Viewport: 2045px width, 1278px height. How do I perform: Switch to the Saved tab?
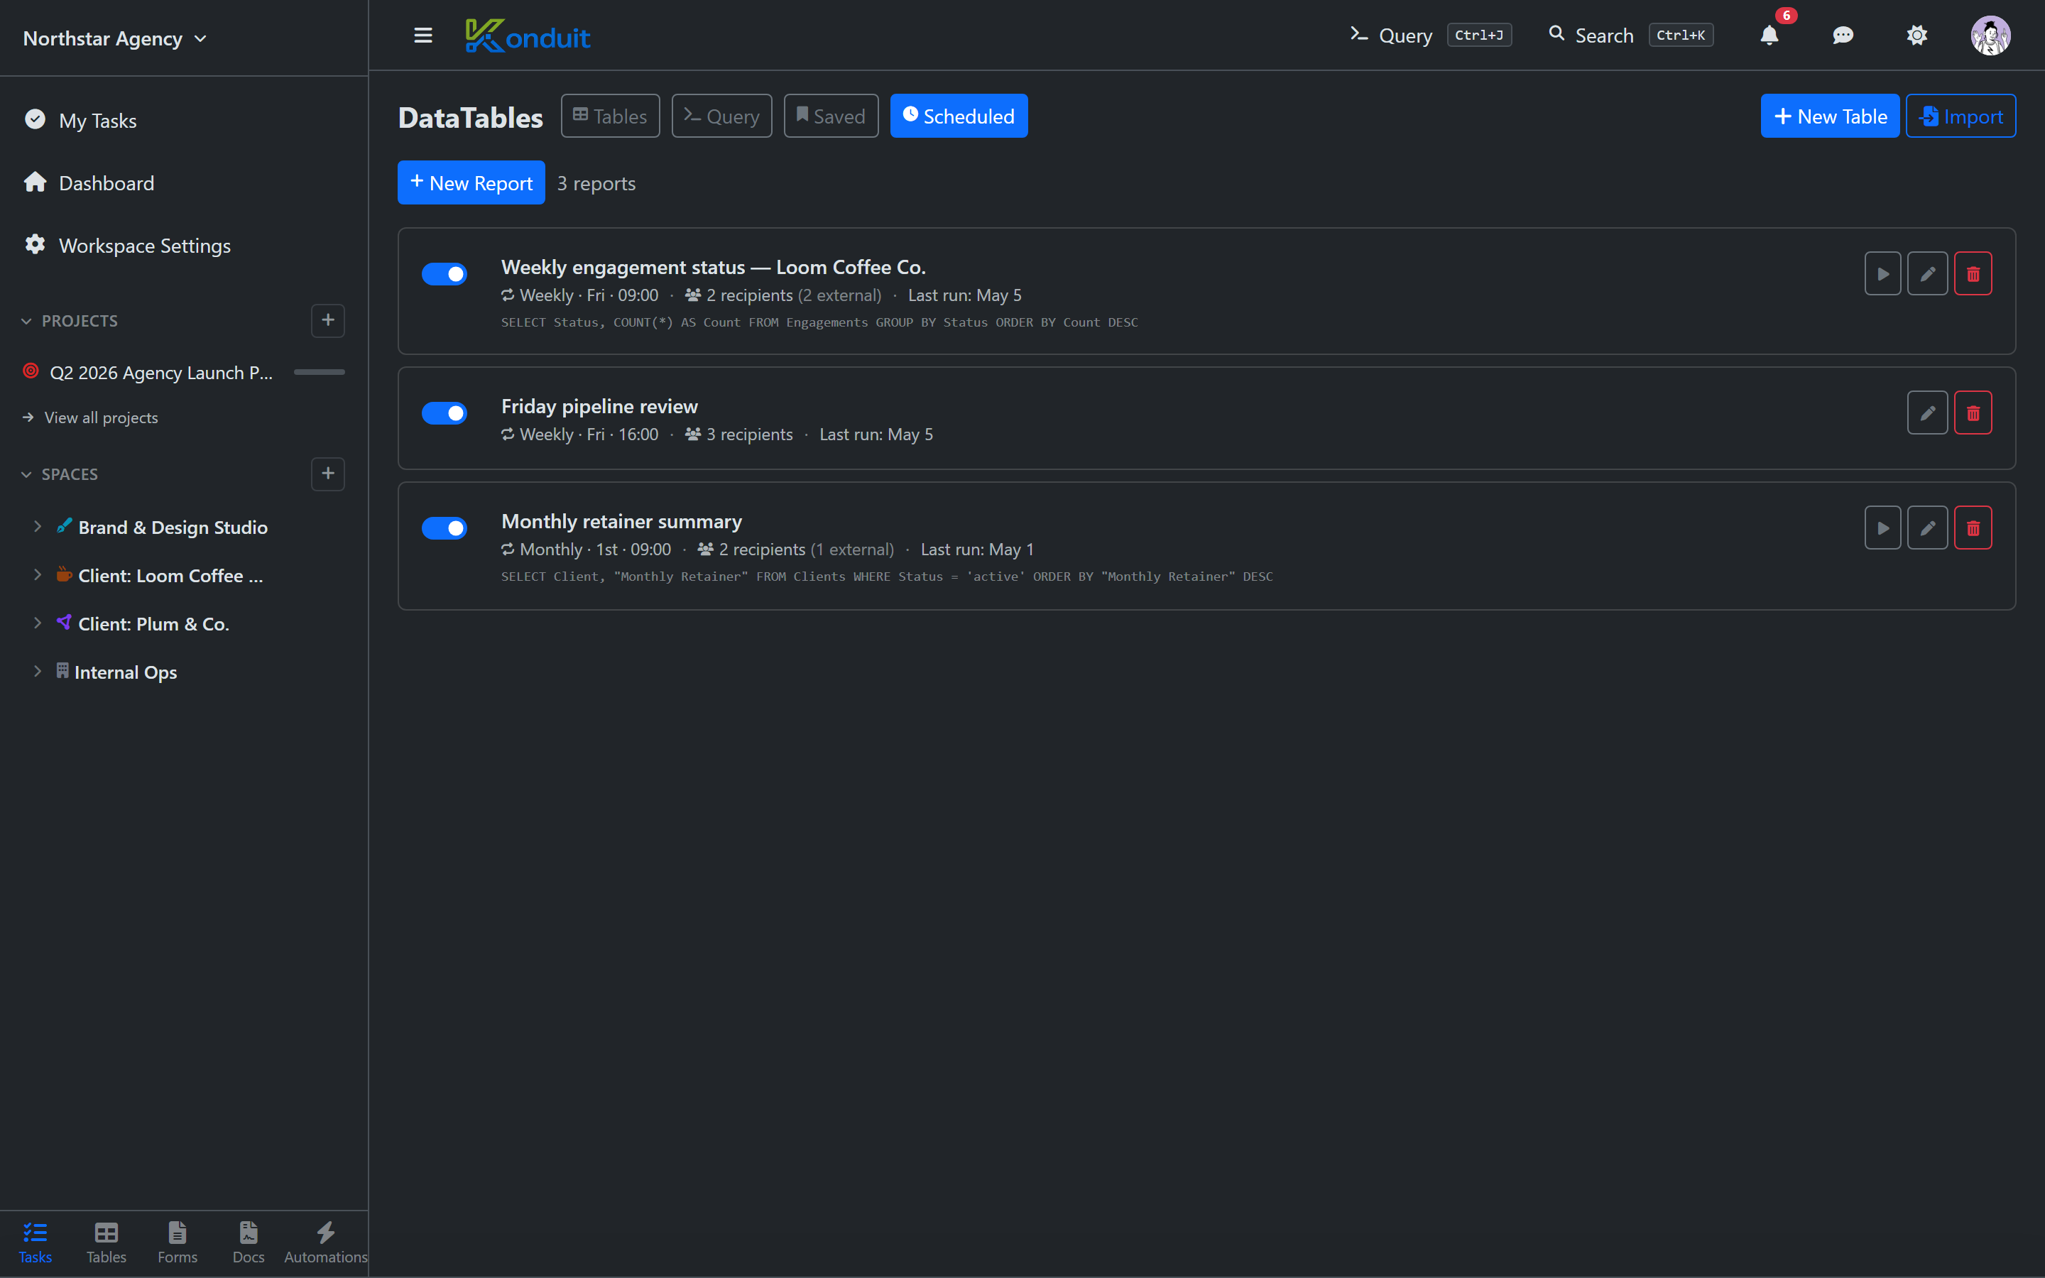[x=831, y=116]
